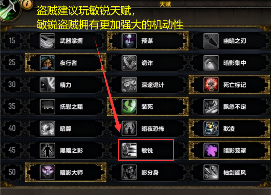Pick the 死亡标记 skull icon
This screenshot has width=271, height=195.
click(x=211, y=84)
